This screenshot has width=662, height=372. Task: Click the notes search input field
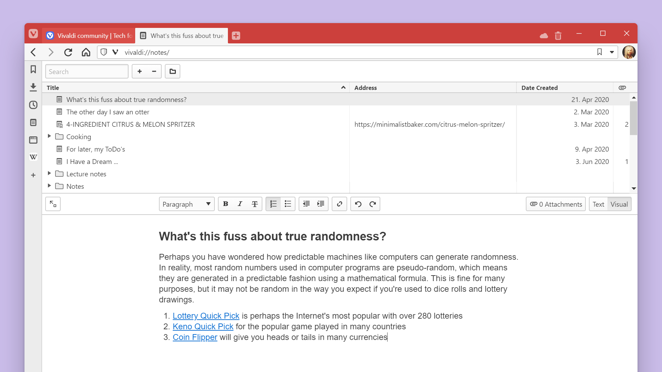[87, 71]
